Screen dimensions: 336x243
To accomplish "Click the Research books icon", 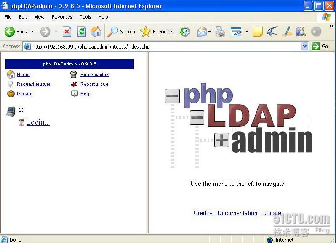I will pos(301,32).
